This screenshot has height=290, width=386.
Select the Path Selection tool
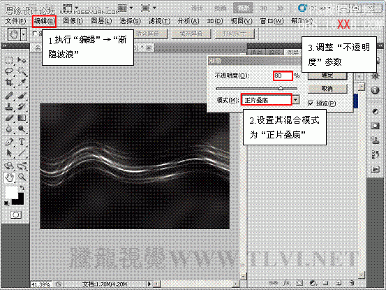(x=9, y=153)
